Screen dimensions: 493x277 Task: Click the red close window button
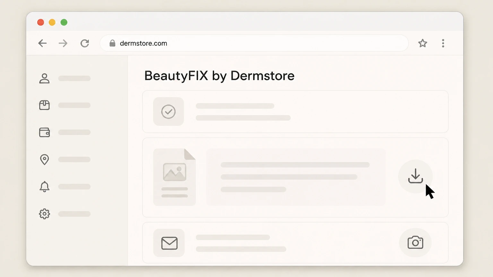(x=40, y=22)
